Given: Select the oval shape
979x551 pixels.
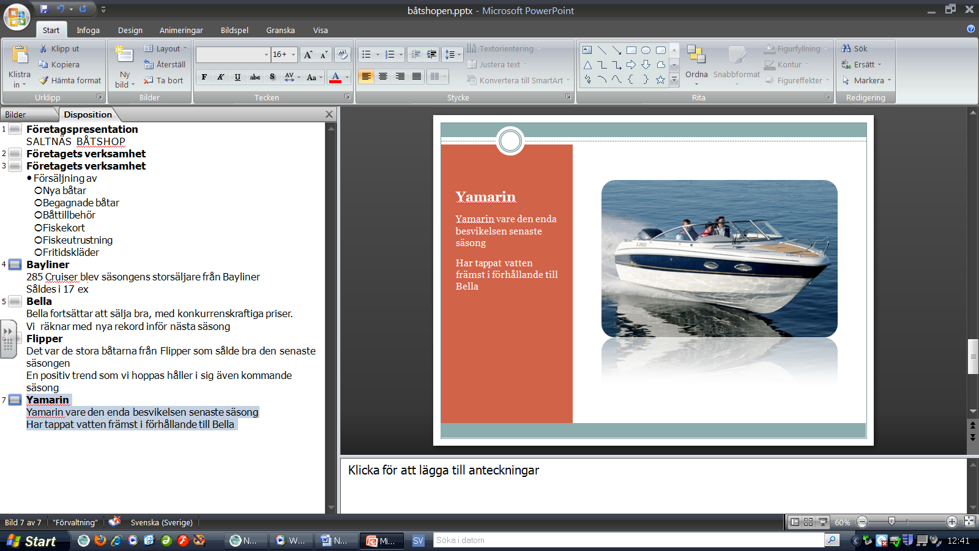Looking at the screenshot, I should click(646, 50).
